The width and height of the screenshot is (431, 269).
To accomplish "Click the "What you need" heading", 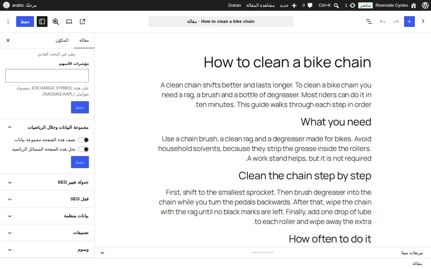I will [x=336, y=122].
